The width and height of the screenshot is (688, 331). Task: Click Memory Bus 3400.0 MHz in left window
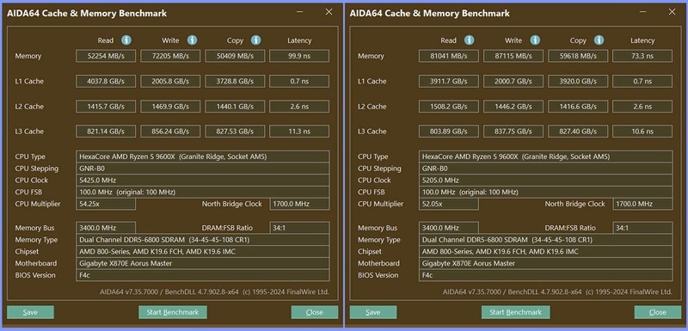[106, 228]
